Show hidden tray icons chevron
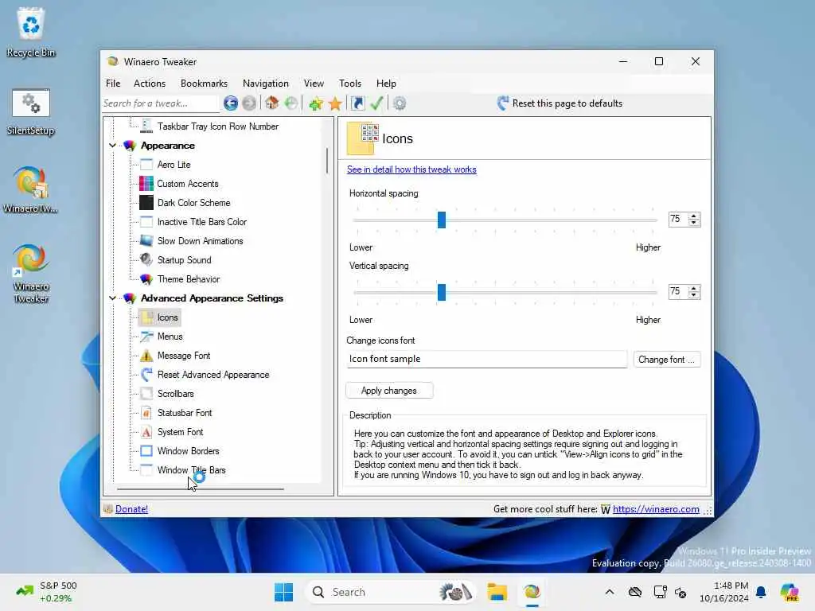This screenshot has width=815, height=611. 610,592
